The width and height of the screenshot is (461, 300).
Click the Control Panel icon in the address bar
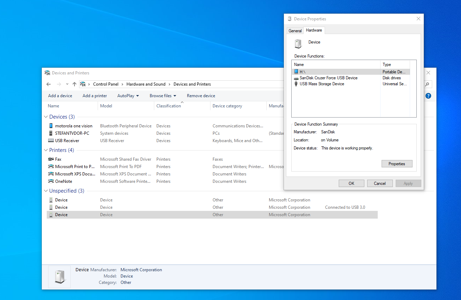pos(83,84)
